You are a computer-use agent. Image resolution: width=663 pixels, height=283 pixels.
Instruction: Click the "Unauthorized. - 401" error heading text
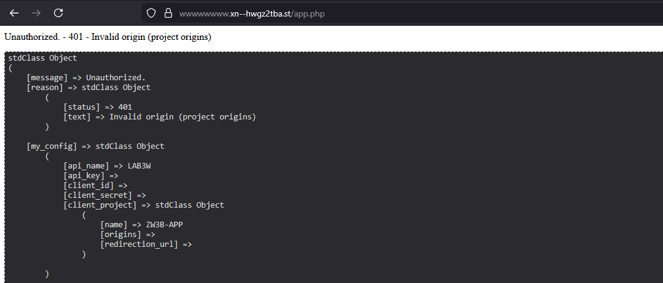pyautogui.click(x=108, y=37)
